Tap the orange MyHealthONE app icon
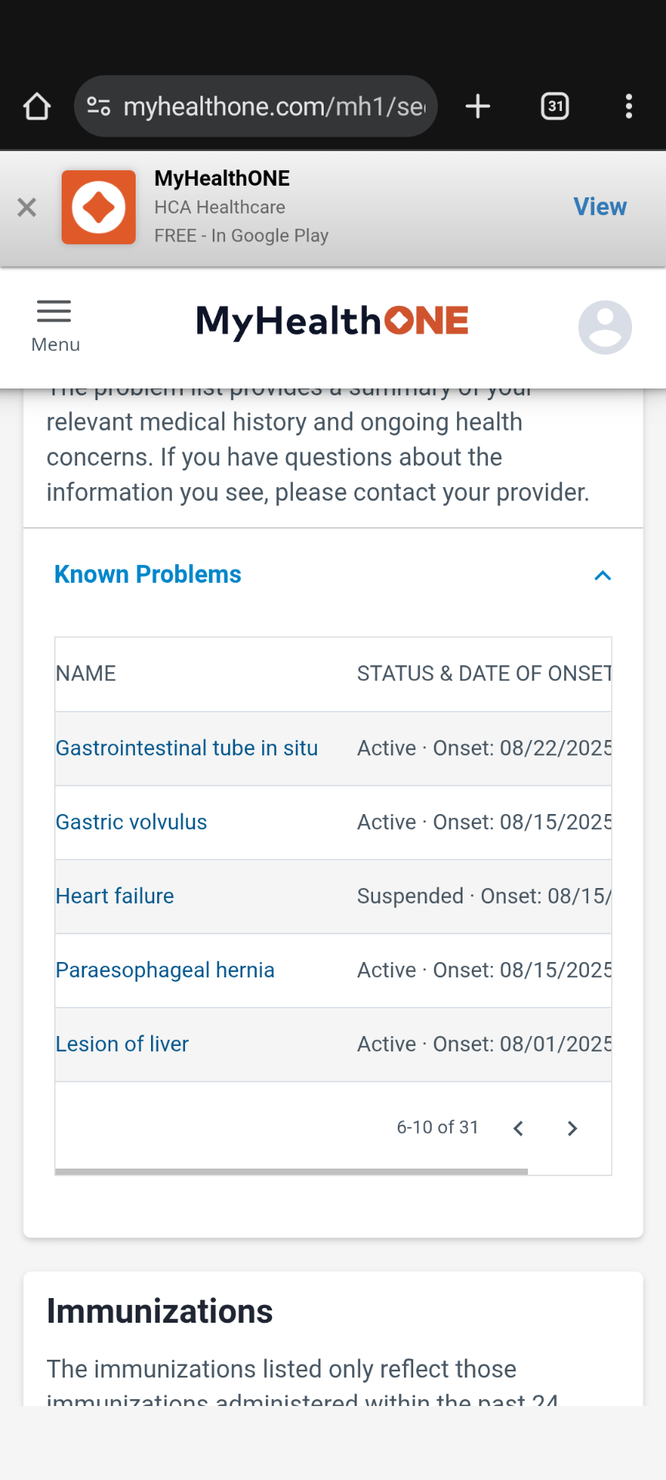The image size is (666, 1480). pos(99,207)
